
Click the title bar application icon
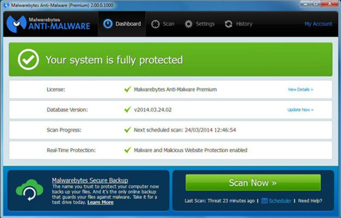(6, 5)
